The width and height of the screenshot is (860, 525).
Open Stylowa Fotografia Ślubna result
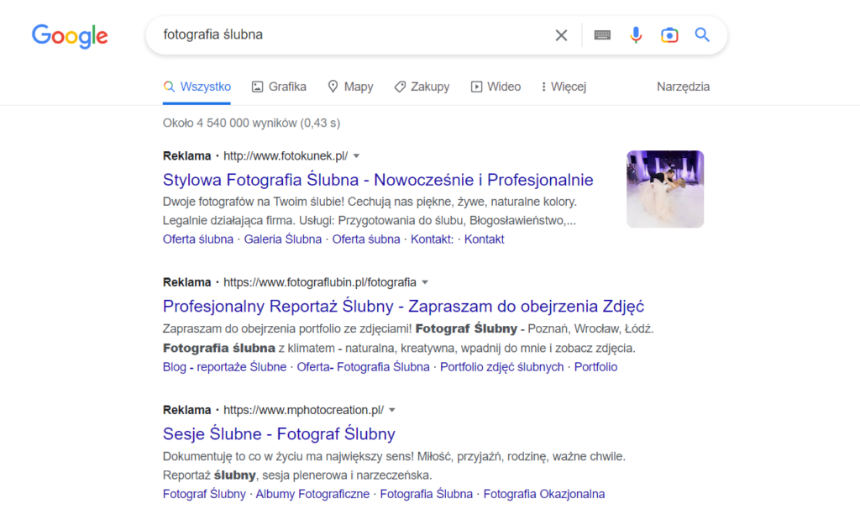pyautogui.click(x=378, y=180)
